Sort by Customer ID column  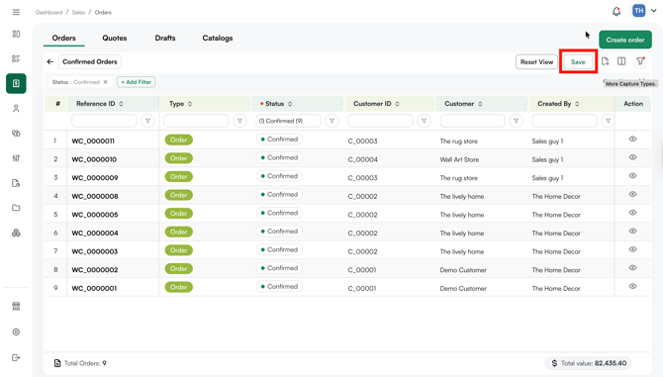pyautogui.click(x=398, y=104)
